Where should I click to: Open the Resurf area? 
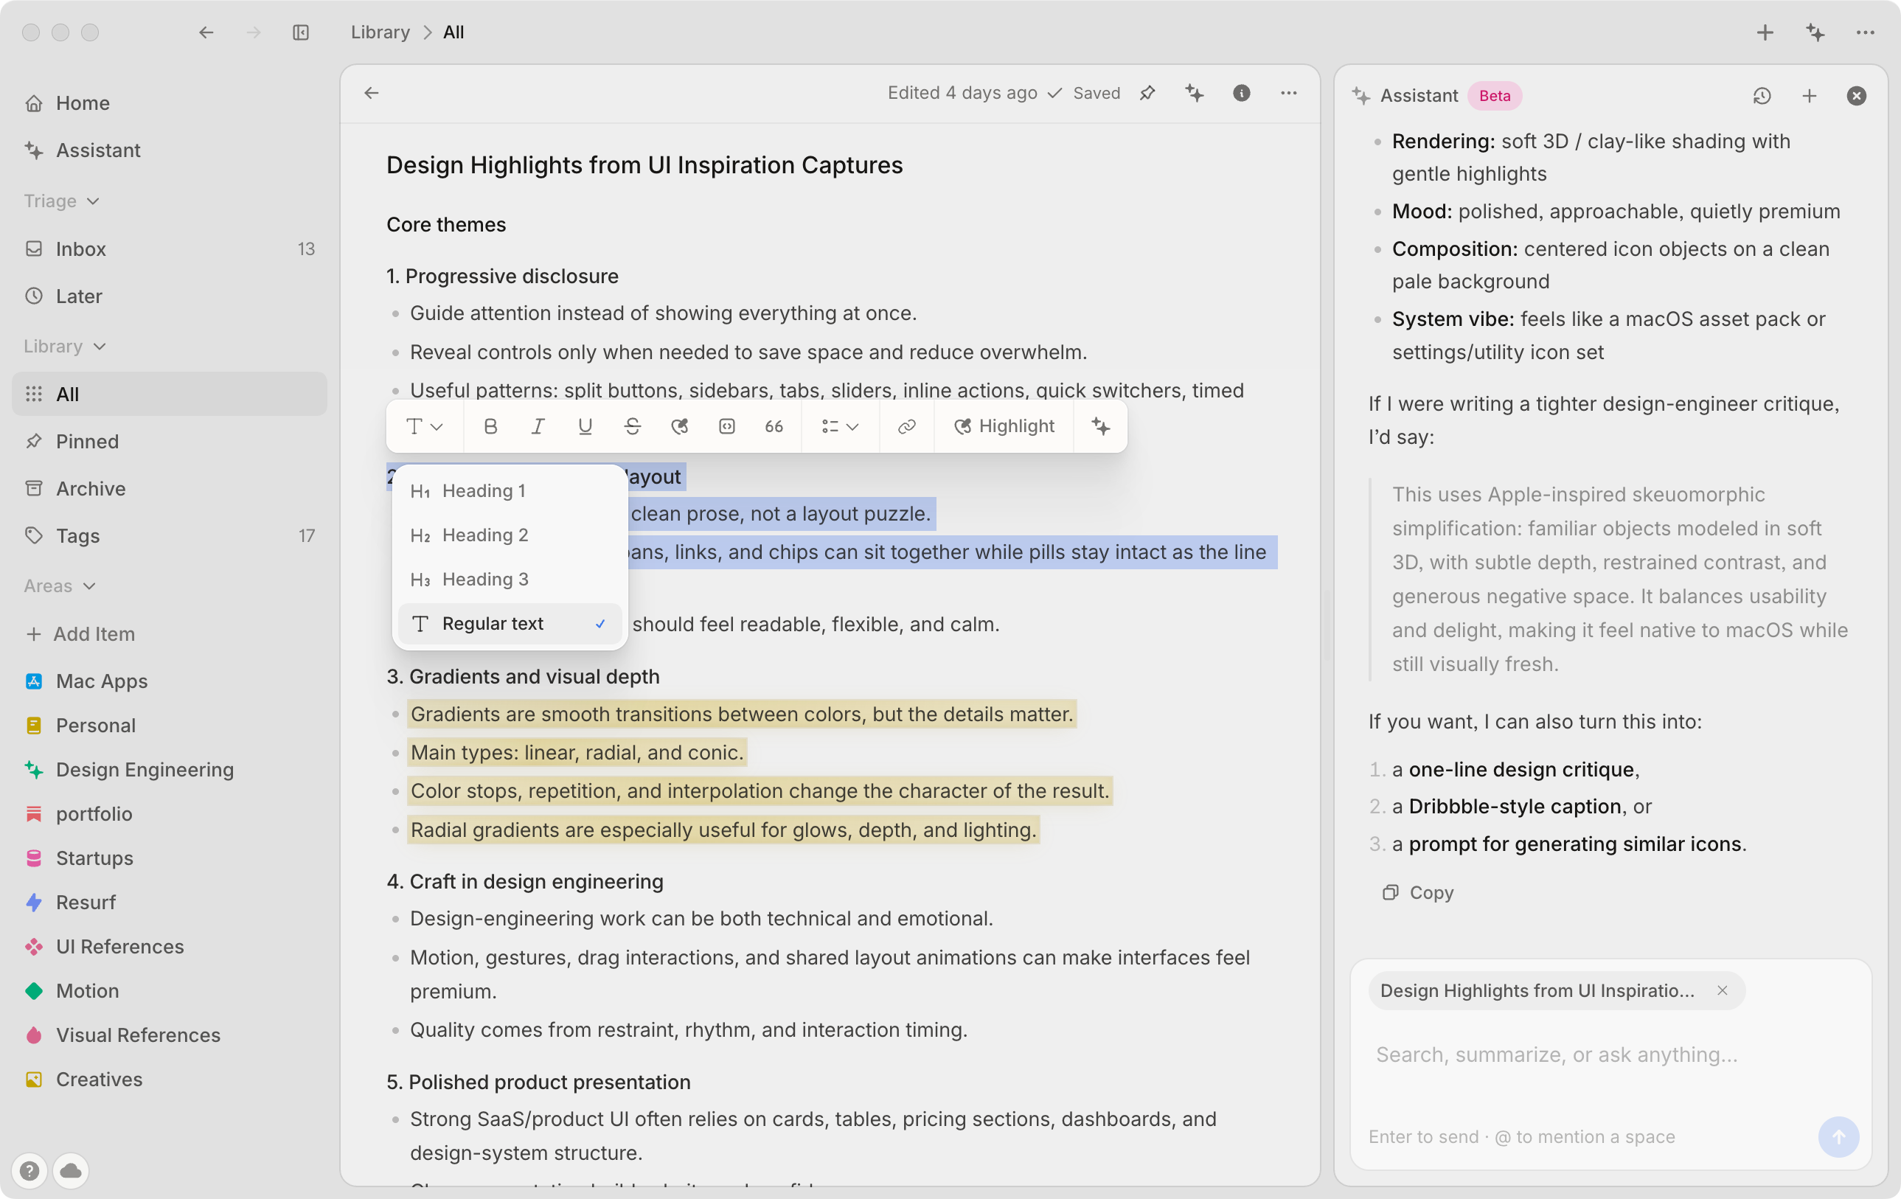click(170, 903)
